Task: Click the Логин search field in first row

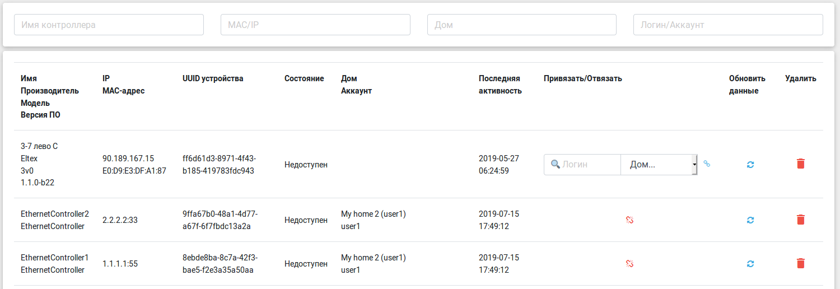Action: pos(584,165)
